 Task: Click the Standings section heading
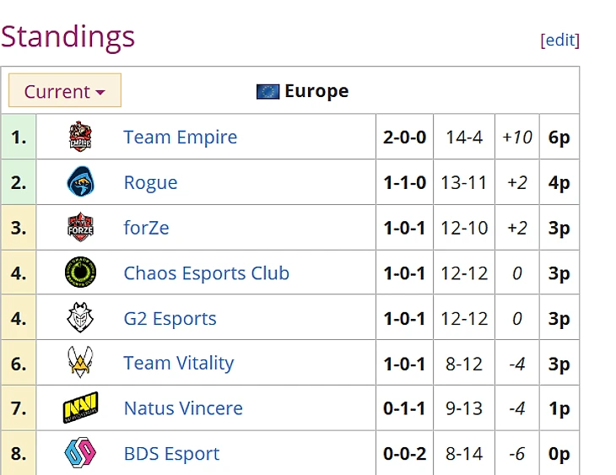tap(68, 37)
